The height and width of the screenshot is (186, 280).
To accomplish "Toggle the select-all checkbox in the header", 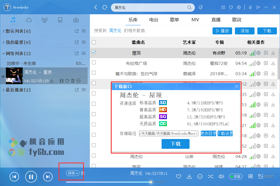I will 94,42.
